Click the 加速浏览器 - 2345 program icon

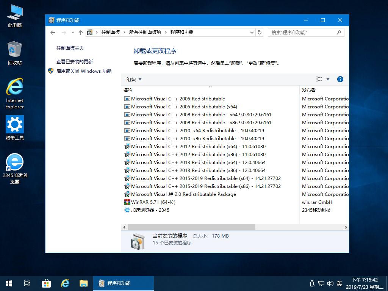pos(127,210)
